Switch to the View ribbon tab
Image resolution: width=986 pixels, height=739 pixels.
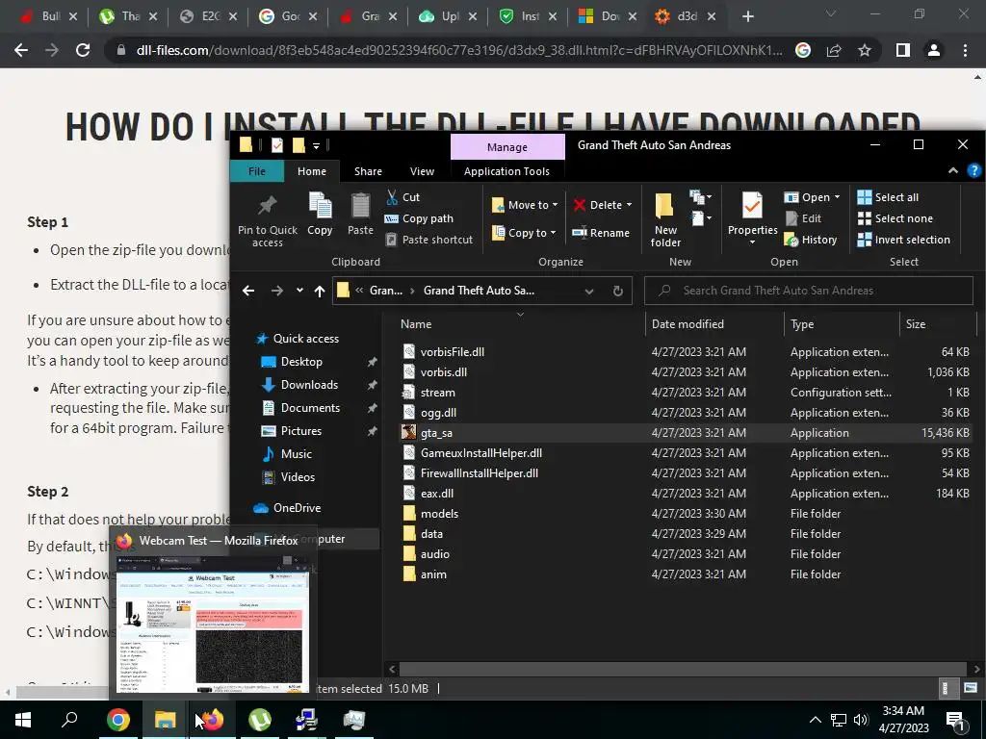422,171
